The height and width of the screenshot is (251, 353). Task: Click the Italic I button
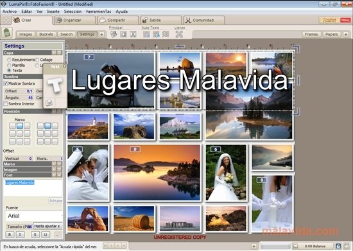click(20, 234)
